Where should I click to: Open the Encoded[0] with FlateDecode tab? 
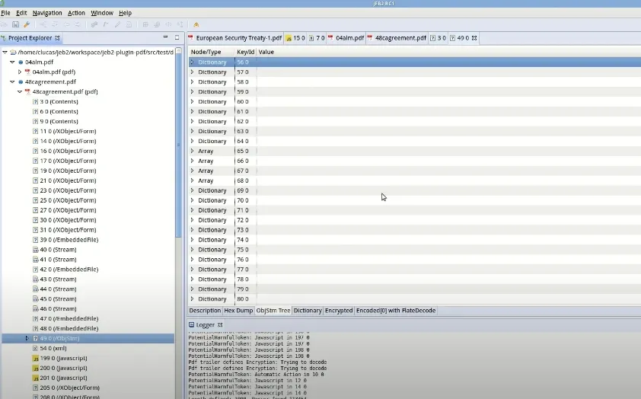[x=396, y=311]
